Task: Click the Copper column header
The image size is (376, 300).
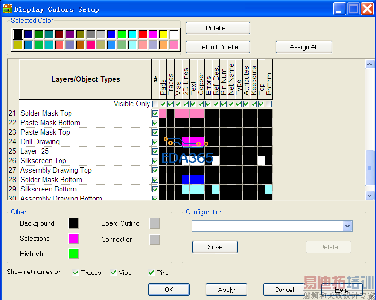Action: tap(201, 79)
